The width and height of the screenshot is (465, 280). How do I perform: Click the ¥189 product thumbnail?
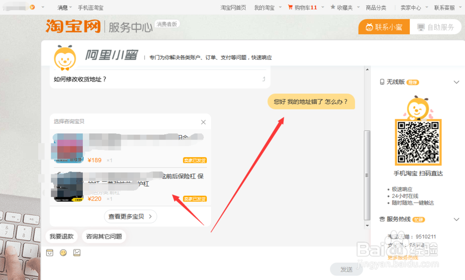(x=67, y=148)
